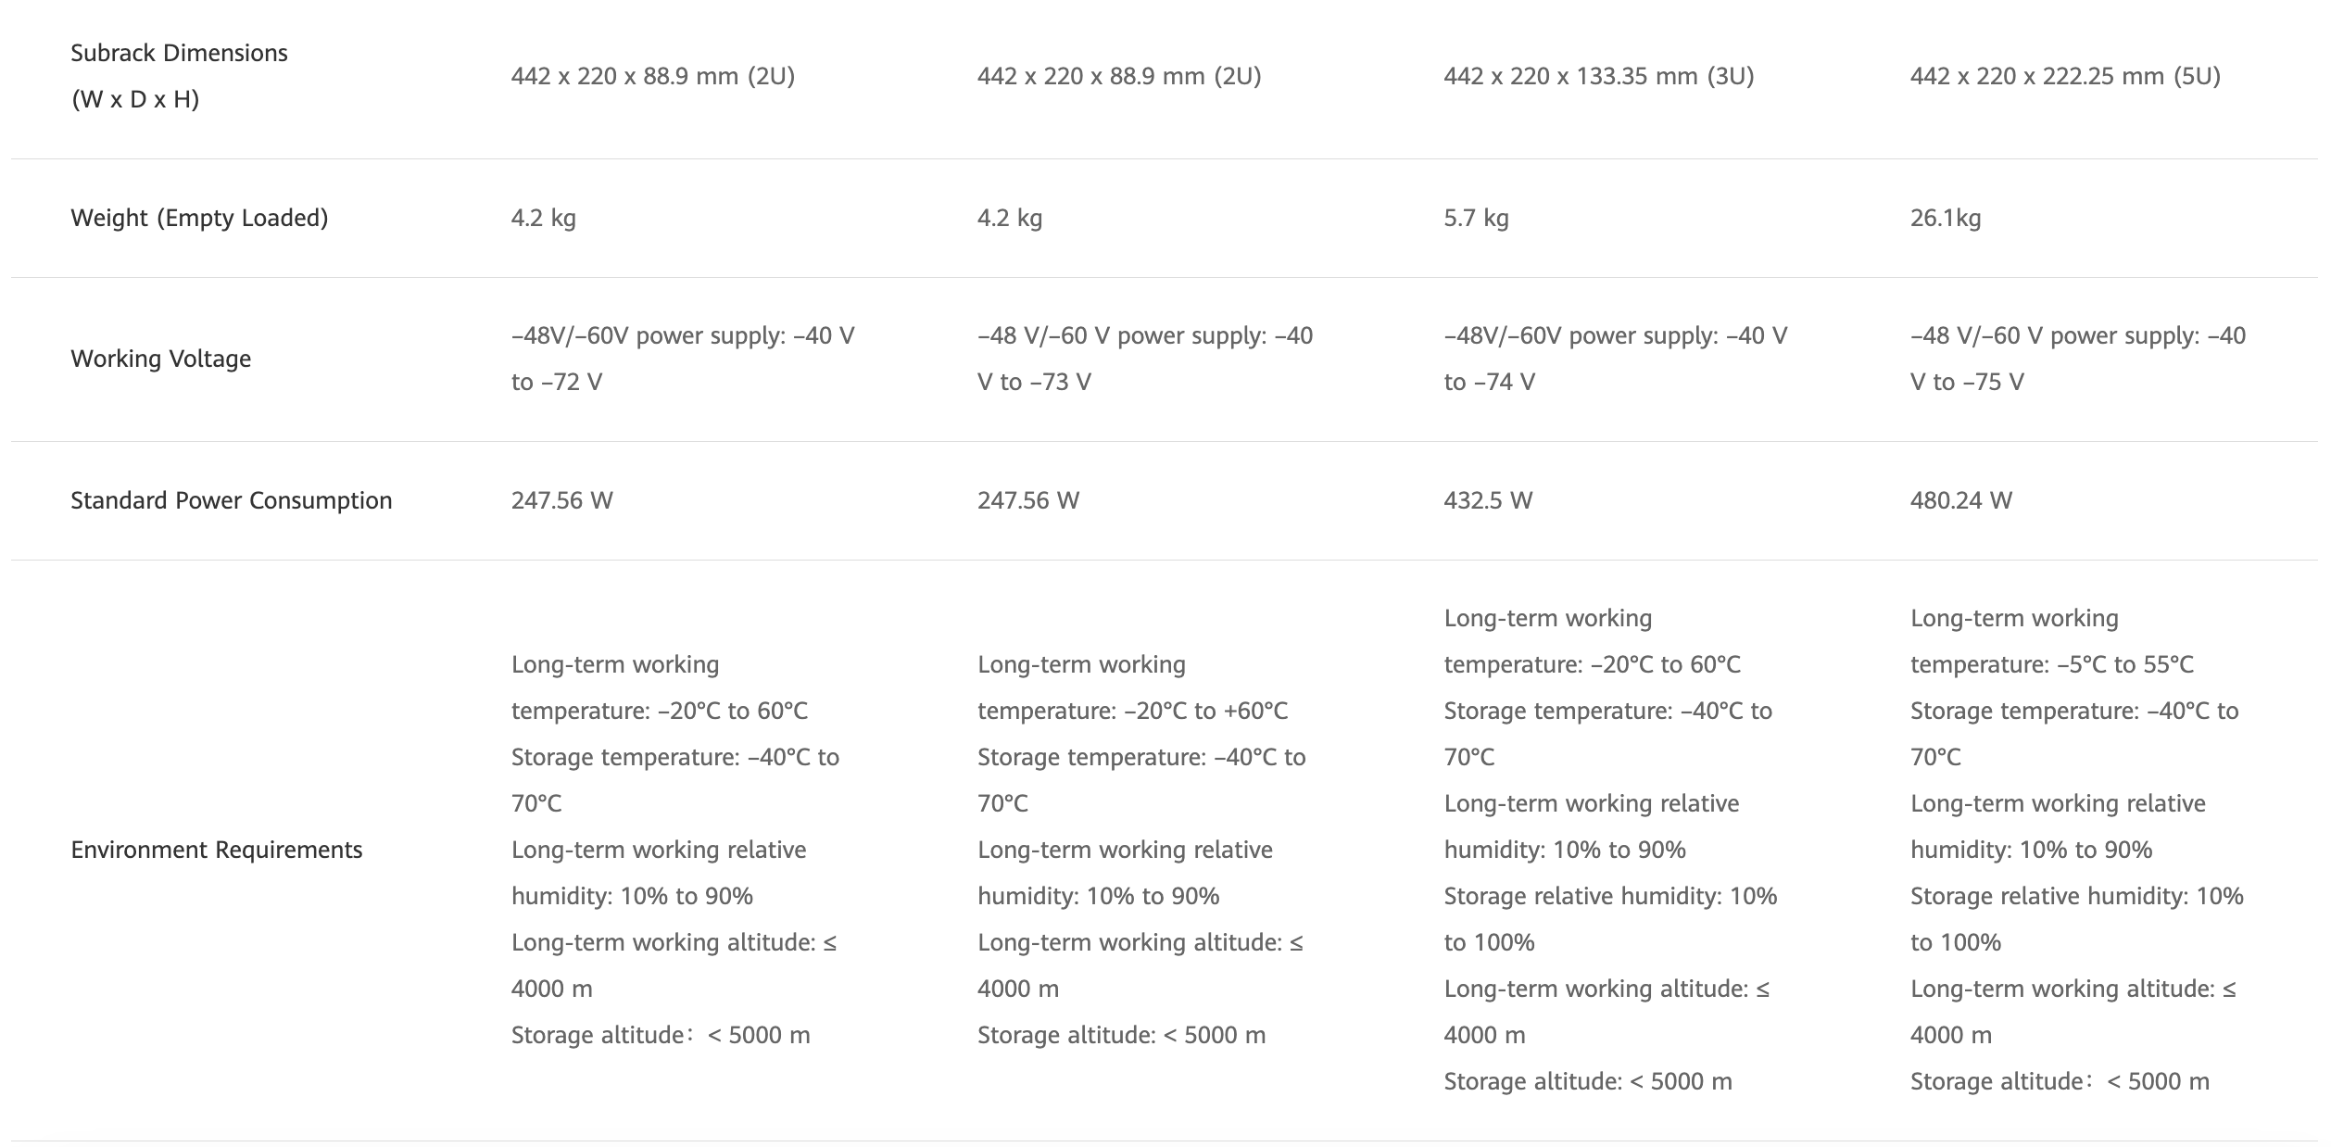Click the Working Voltage row label
2331x1147 pixels.
(160, 359)
